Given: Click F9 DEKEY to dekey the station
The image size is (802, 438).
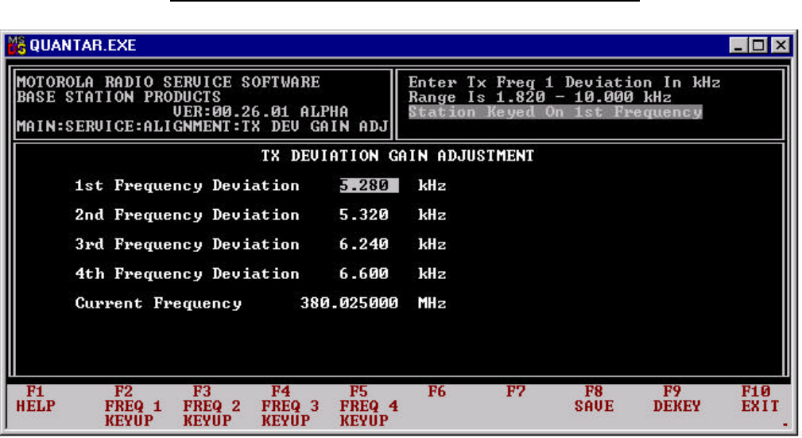Looking at the screenshot, I should coord(676,399).
